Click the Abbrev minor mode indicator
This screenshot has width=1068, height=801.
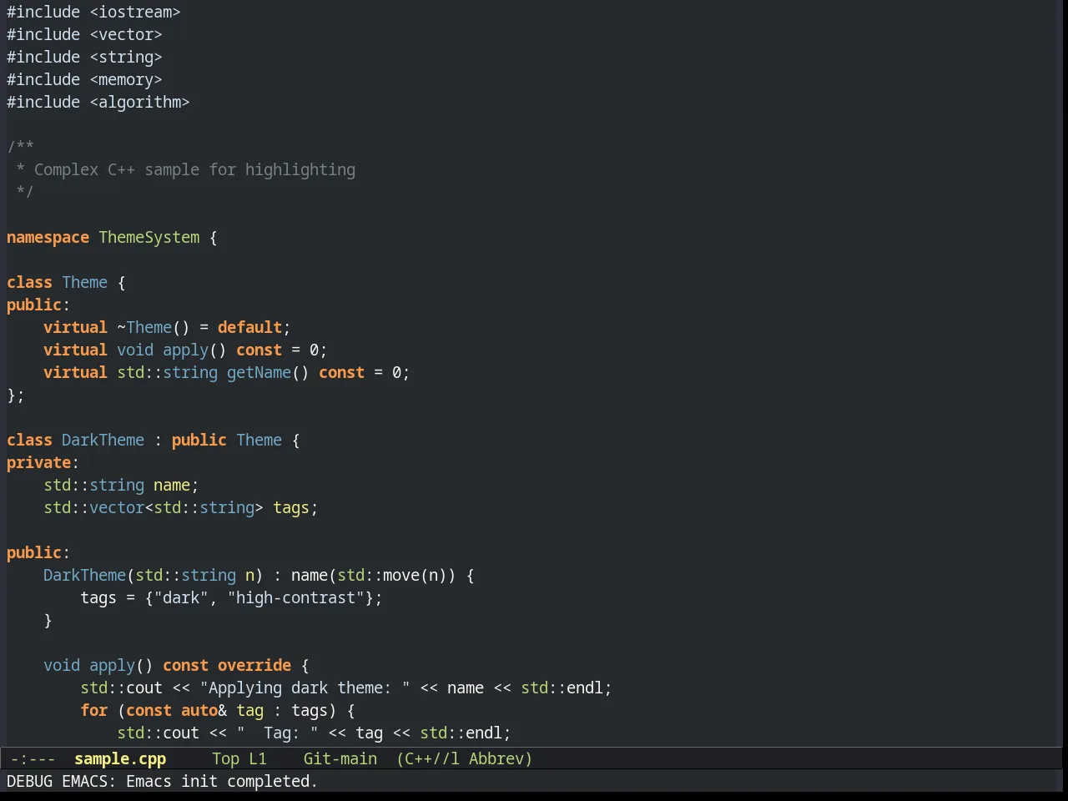501,759
